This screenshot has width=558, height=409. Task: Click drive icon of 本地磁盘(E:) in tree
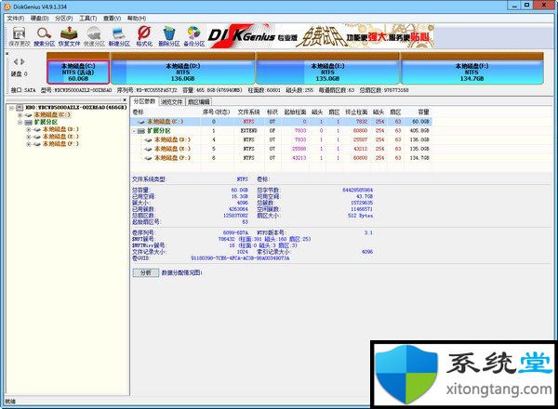point(37,137)
